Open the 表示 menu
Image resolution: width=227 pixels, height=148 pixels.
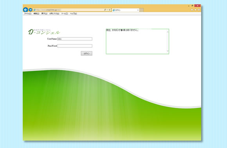[x=44, y=14]
